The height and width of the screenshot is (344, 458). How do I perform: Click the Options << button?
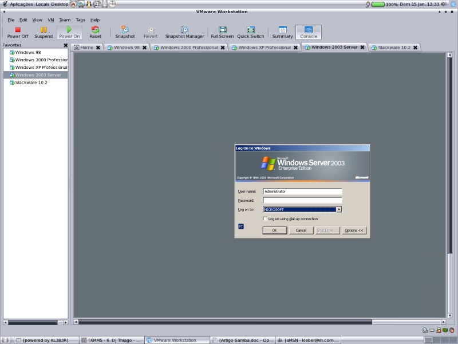click(354, 230)
